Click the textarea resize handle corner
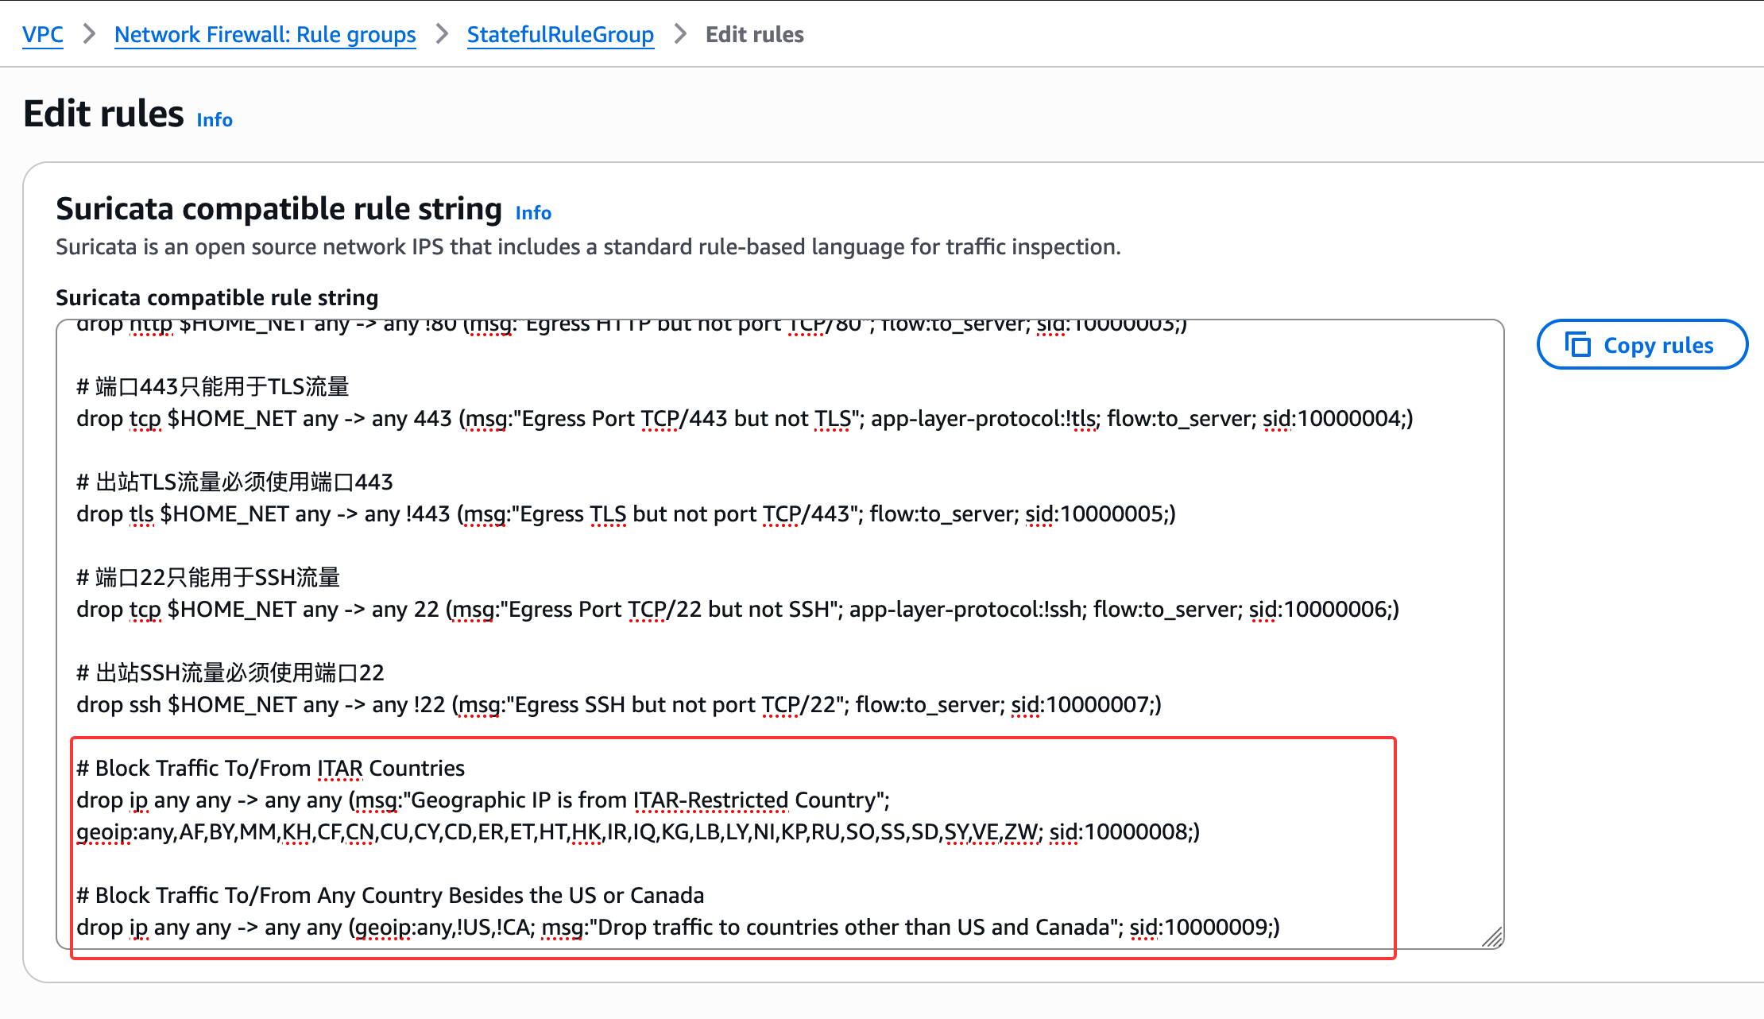Viewport: 1764px width, 1019px height. (x=1492, y=938)
